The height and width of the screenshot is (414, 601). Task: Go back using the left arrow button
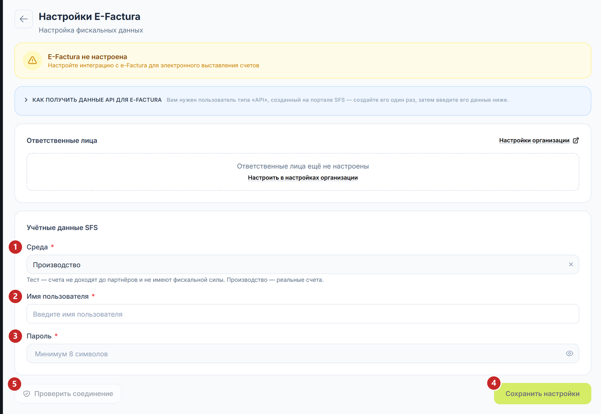[24, 19]
